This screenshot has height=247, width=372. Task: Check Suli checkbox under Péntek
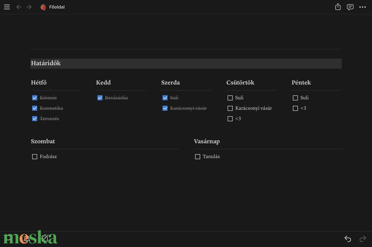[x=295, y=98]
